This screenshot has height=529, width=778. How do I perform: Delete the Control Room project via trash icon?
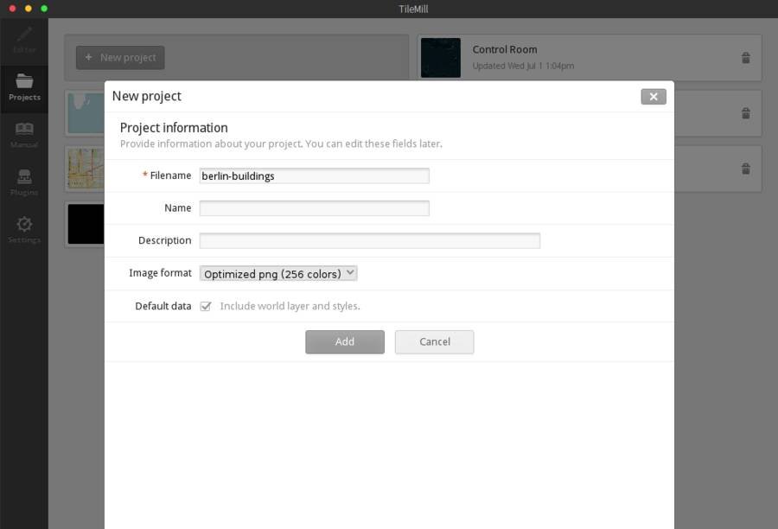click(x=745, y=58)
